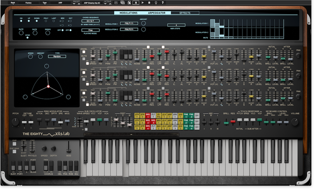Copy A to B with arrow icon

tap(142, 3)
